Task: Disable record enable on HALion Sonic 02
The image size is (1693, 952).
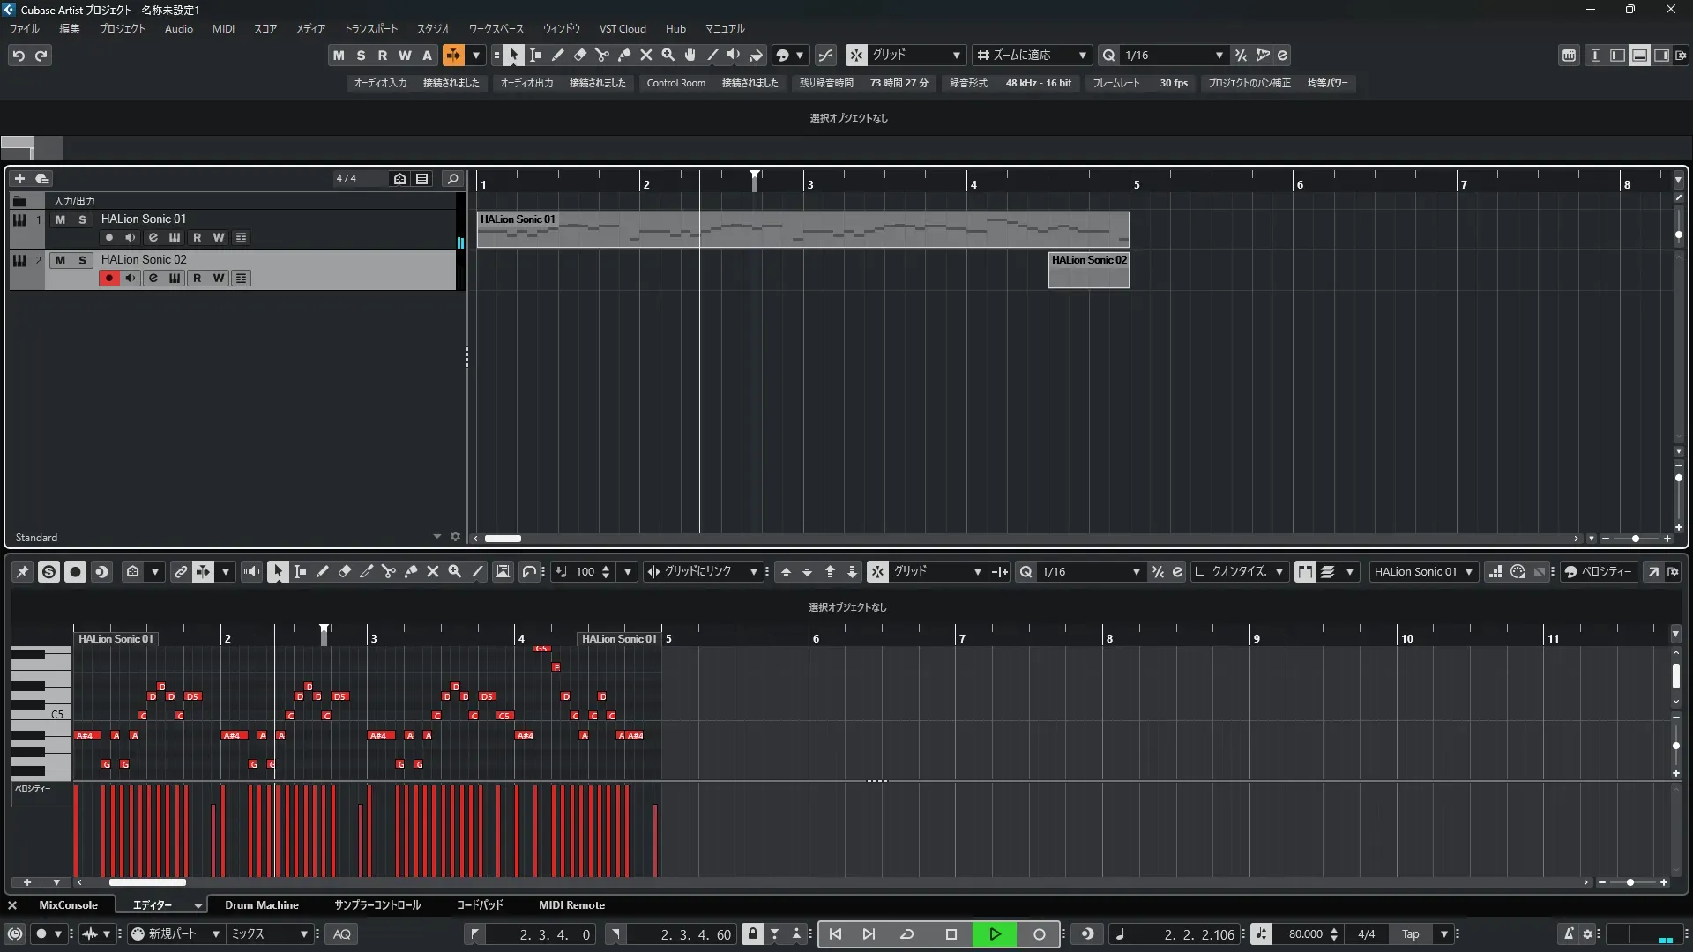Action: tap(108, 279)
